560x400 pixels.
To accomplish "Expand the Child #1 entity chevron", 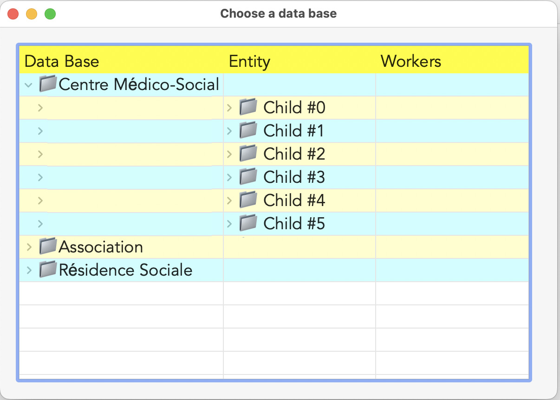I will pos(229,131).
